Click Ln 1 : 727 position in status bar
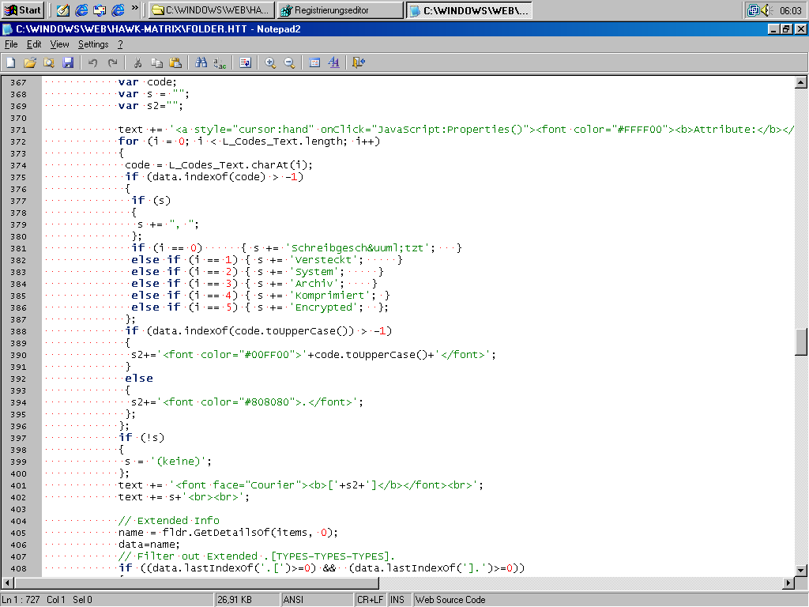 click(21, 600)
